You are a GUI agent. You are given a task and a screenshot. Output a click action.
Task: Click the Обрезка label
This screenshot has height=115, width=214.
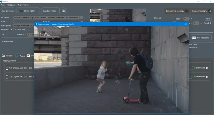point(158,18)
